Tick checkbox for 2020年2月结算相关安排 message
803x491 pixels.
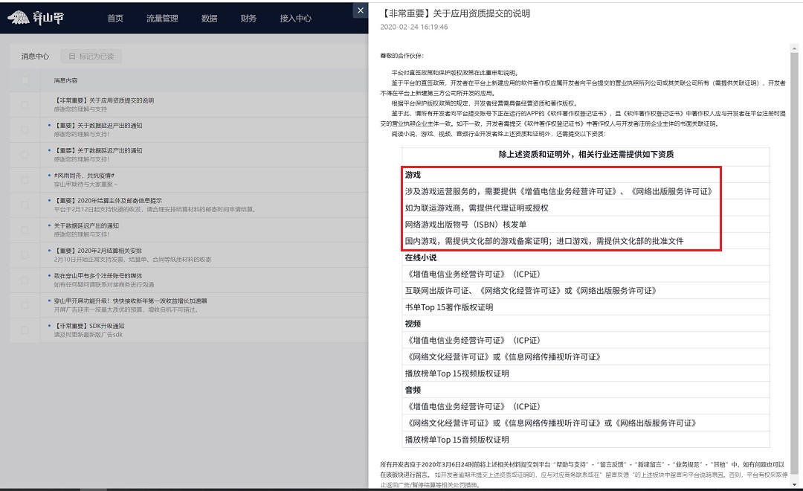point(25,255)
